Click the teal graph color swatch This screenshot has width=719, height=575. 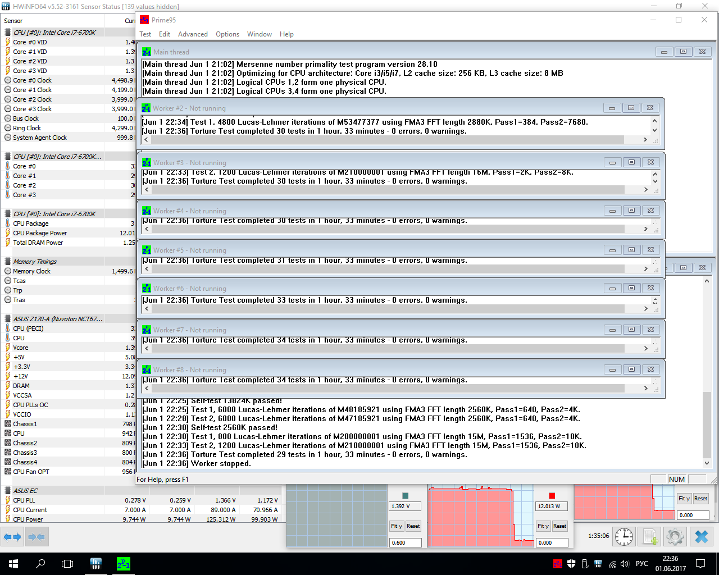pyautogui.click(x=406, y=496)
